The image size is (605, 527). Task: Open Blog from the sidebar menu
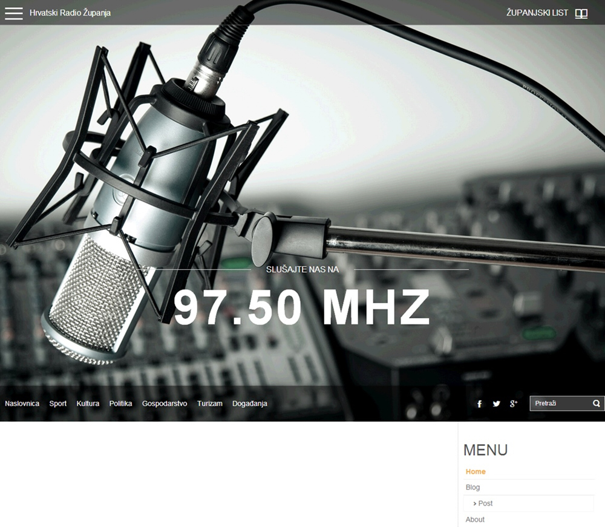click(x=473, y=487)
